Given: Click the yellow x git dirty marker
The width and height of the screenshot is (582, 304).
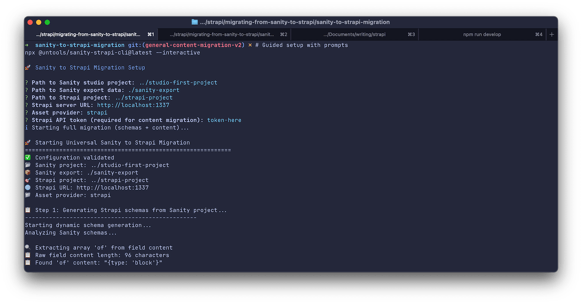Looking at the screenshot, I should pyautogui.click(x=250, y=45).
